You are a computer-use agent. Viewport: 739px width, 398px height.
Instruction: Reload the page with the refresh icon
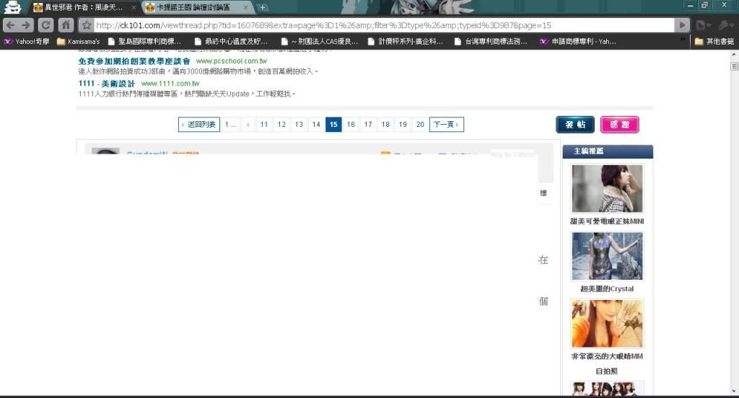click(x=47, y=25)
